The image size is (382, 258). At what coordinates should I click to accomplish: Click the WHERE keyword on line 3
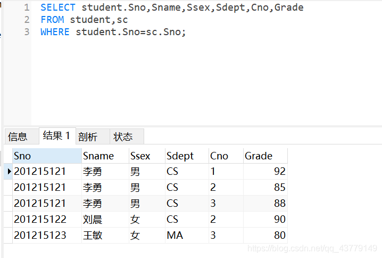(55, 32)
